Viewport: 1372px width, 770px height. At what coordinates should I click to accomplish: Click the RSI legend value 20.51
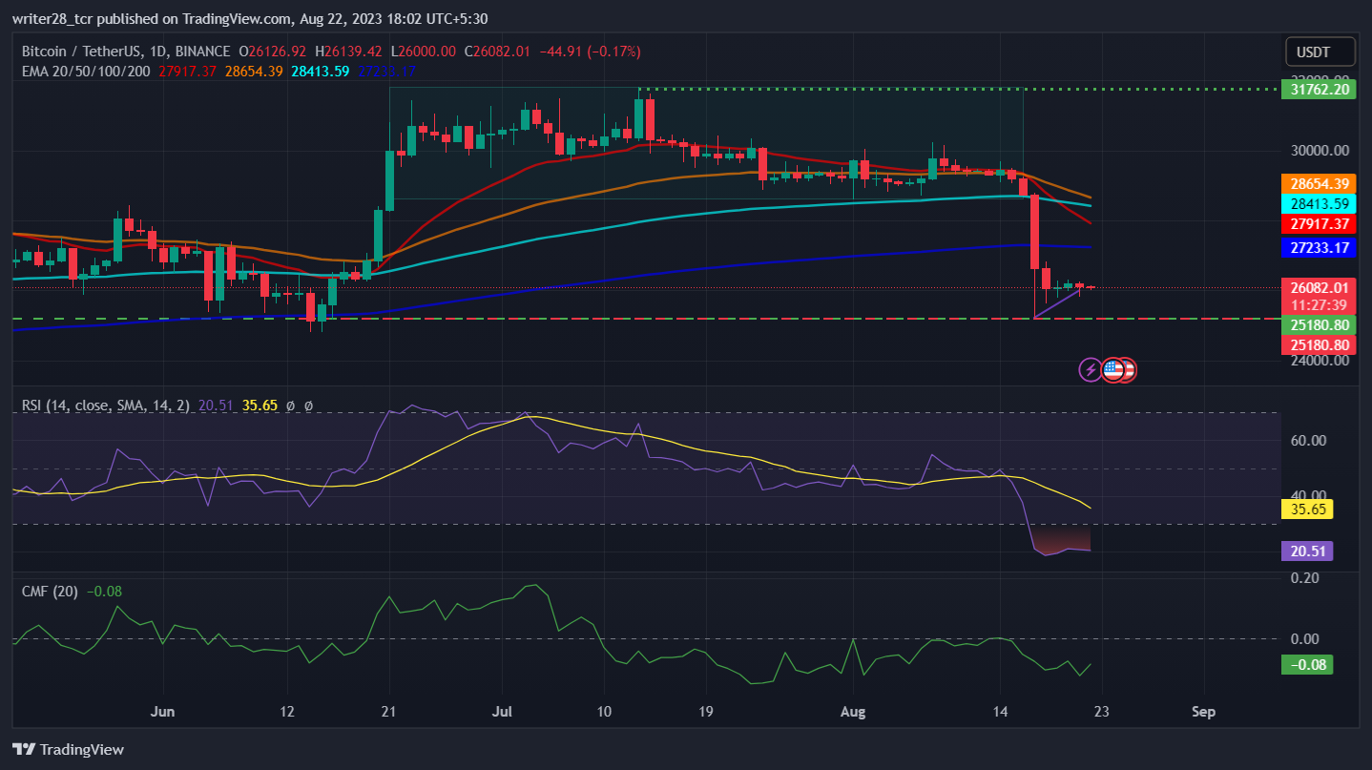[215, 406]
